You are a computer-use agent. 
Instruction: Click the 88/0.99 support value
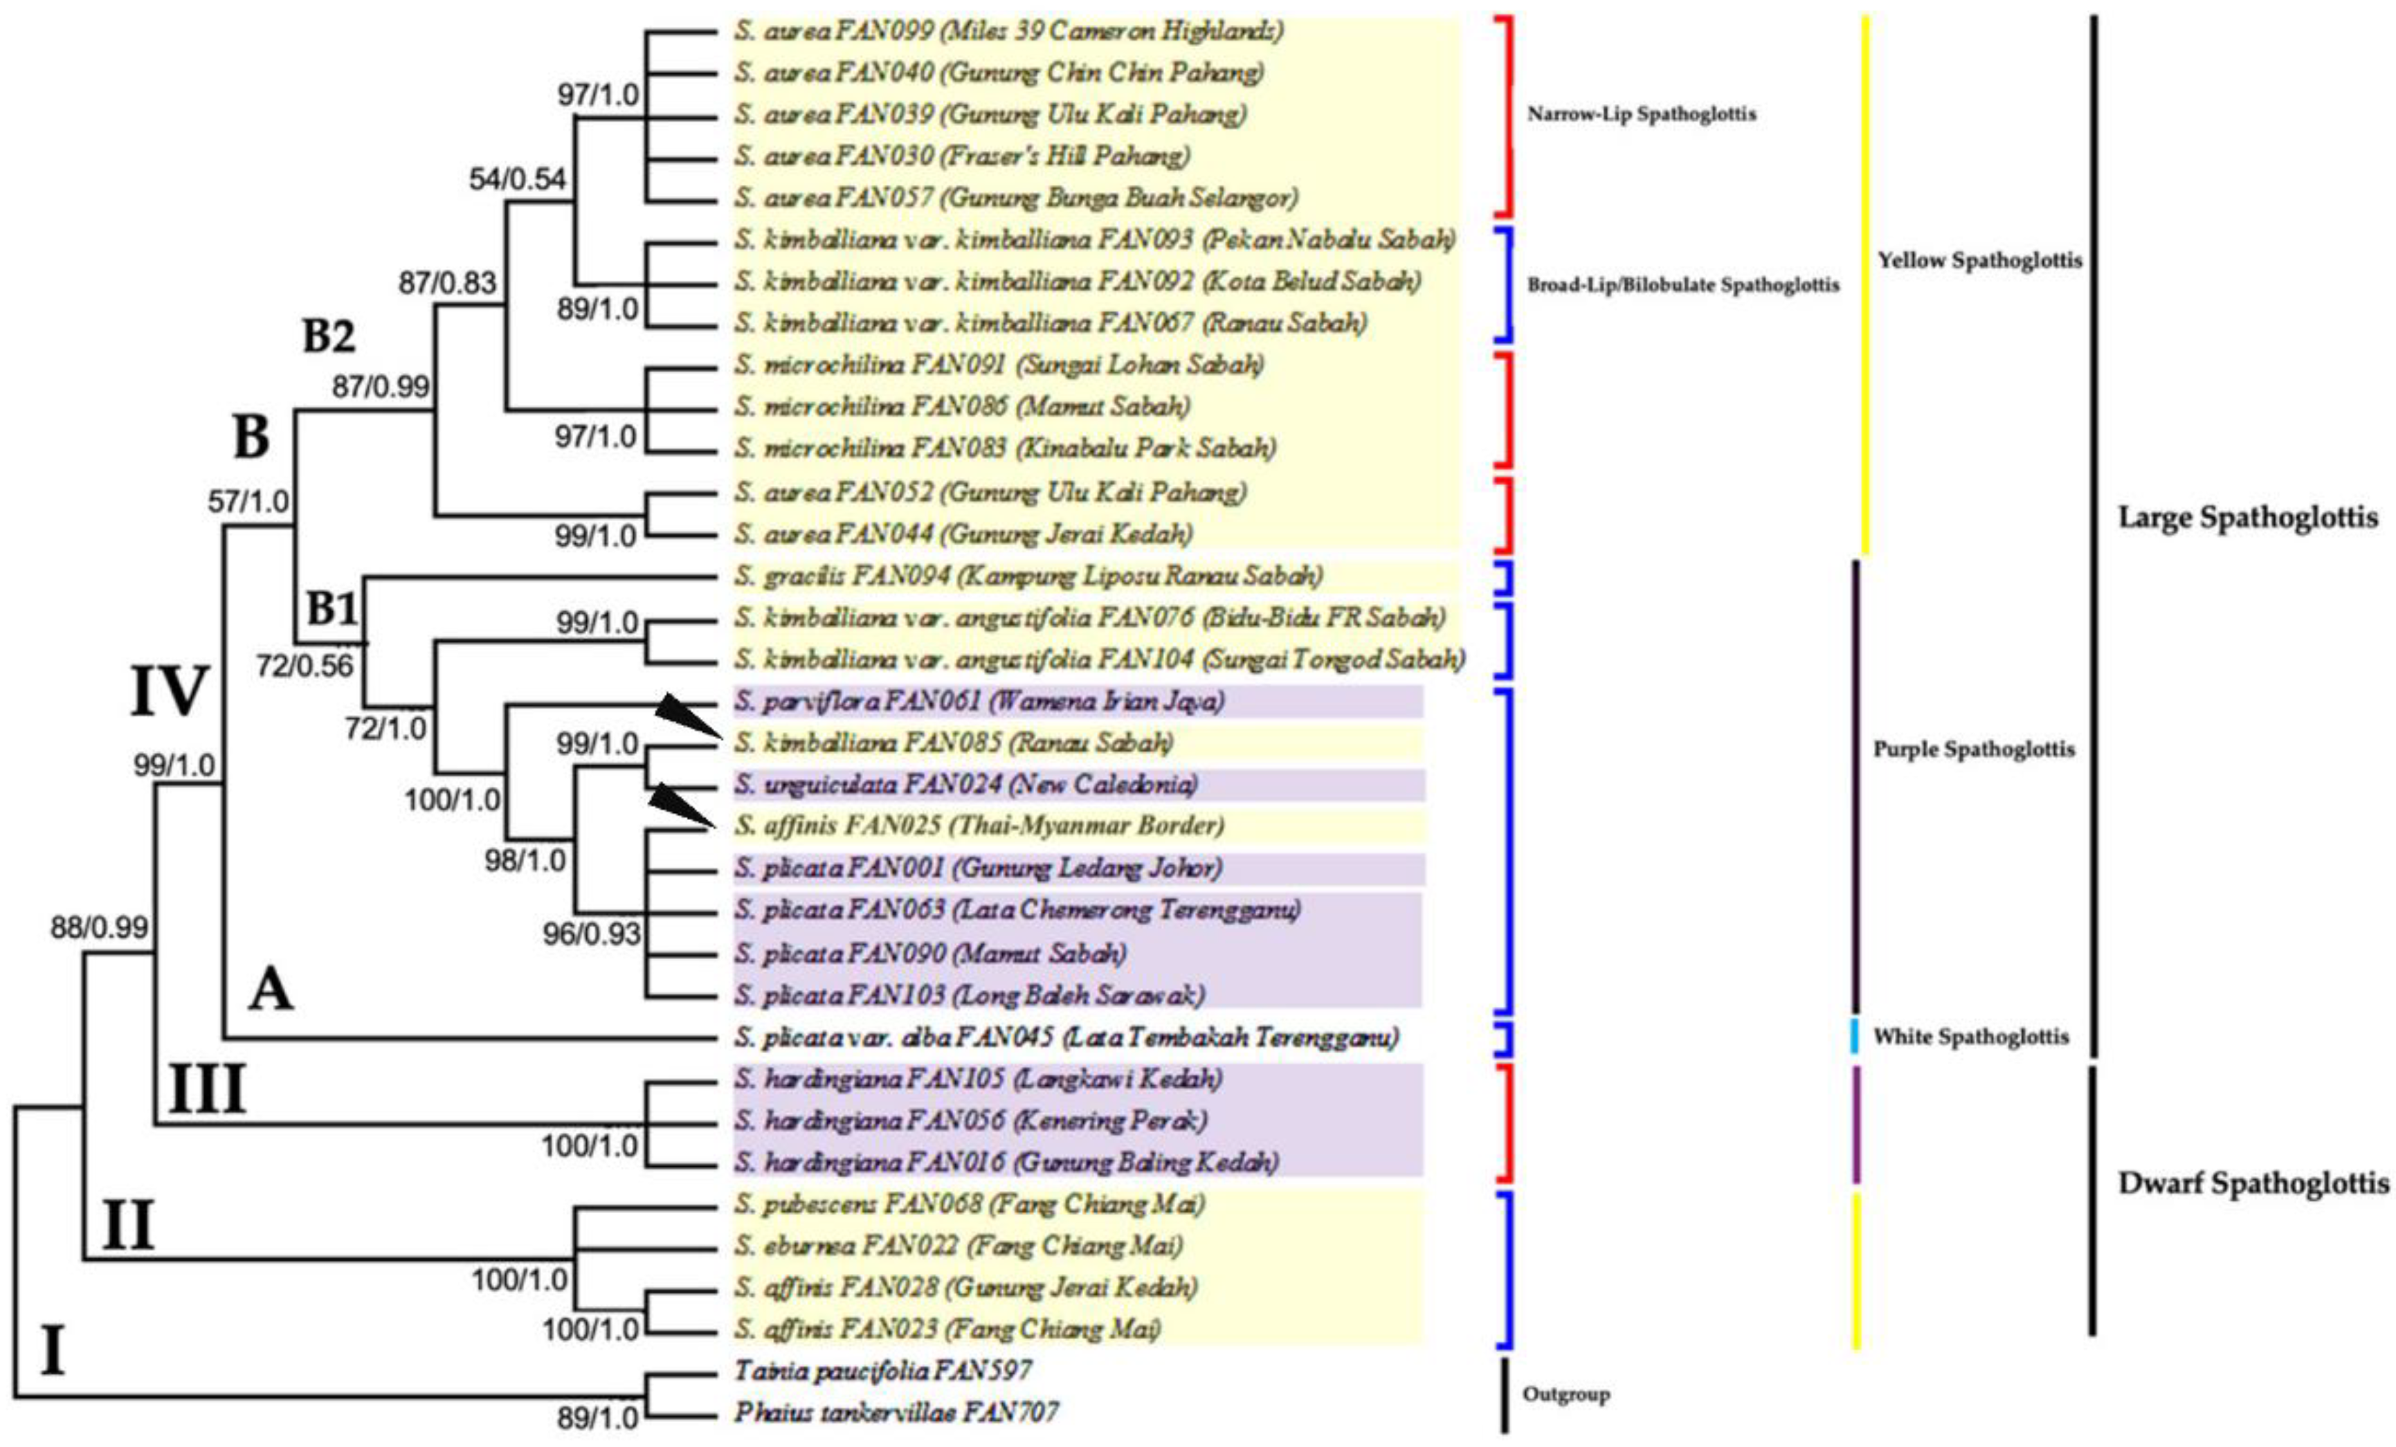[x=99, y=928]
